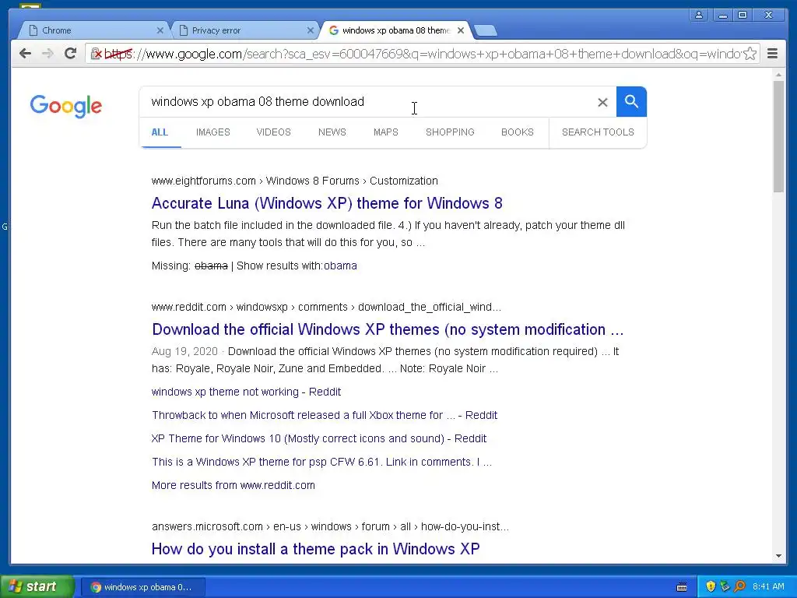
Task: Click the vertical scrollbar thumb
Action: coord(778,136)
